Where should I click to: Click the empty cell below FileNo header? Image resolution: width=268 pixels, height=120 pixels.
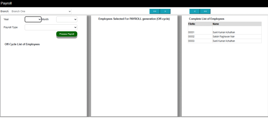200,28
